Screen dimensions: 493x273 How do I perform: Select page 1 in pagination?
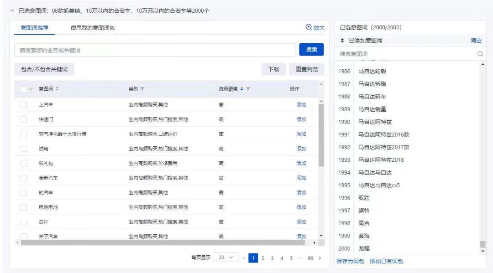tap(253, 258)
